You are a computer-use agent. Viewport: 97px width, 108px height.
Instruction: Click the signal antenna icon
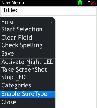click(89, 3)
